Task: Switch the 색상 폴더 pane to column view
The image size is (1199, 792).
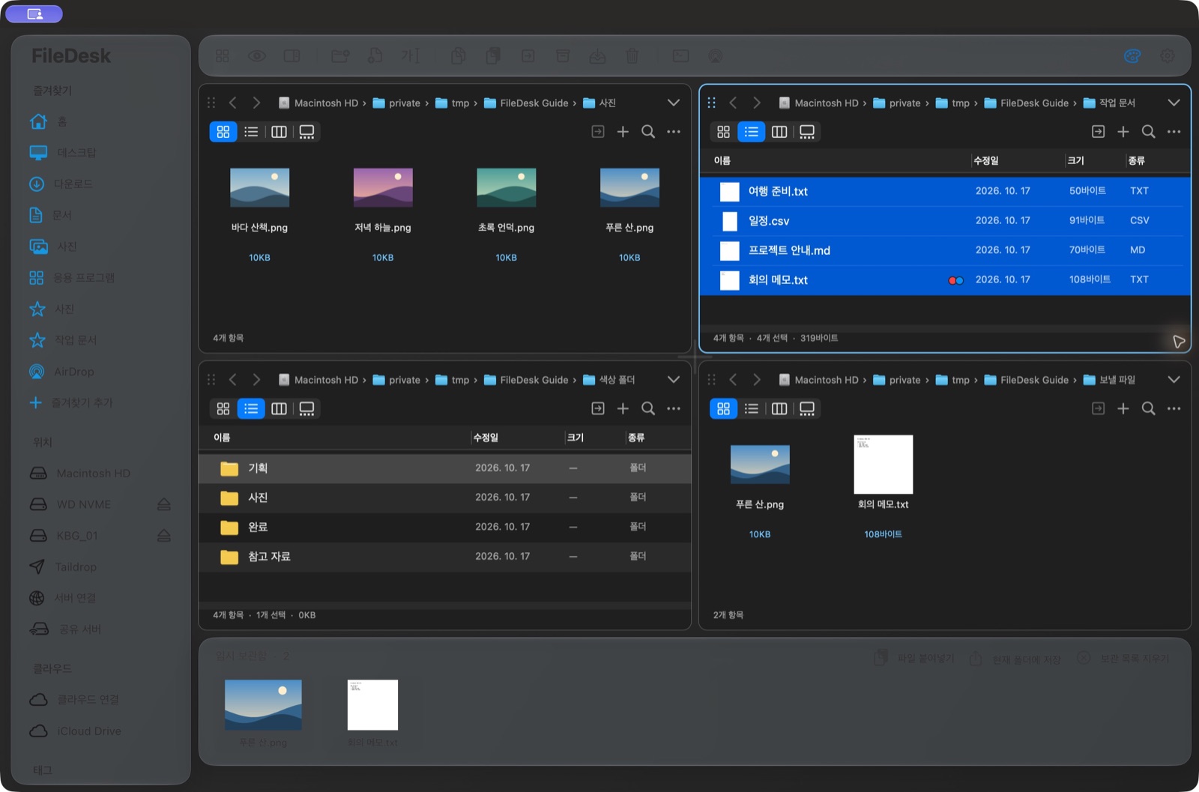Action: point(279,408)
